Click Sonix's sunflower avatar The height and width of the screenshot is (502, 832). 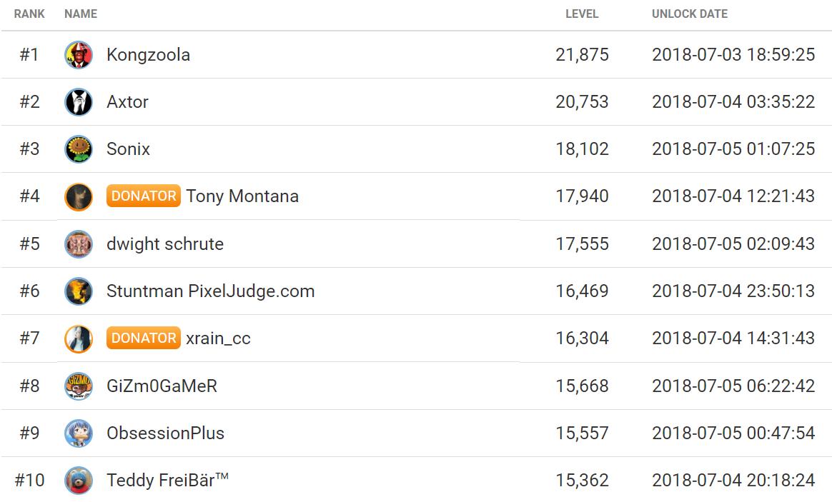point(79,149)
